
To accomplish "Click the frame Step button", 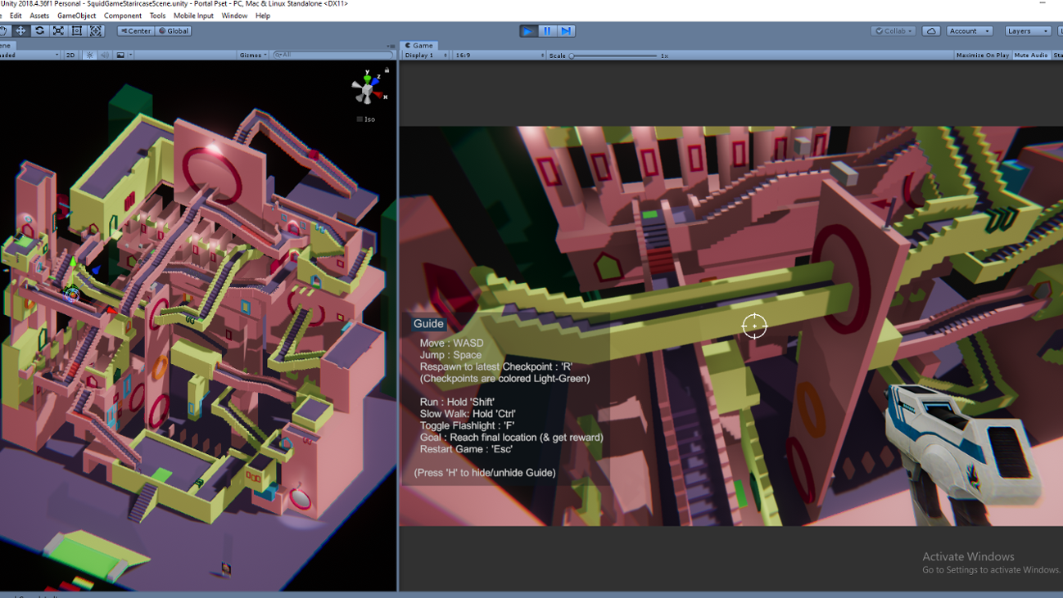I will 566,31.
